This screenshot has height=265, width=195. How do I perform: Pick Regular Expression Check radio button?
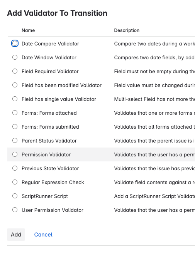click(15, 182)
